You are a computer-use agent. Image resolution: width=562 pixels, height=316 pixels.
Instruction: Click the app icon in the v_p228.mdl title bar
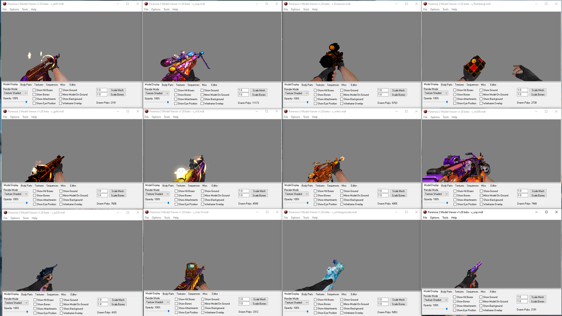coord(5,212)
